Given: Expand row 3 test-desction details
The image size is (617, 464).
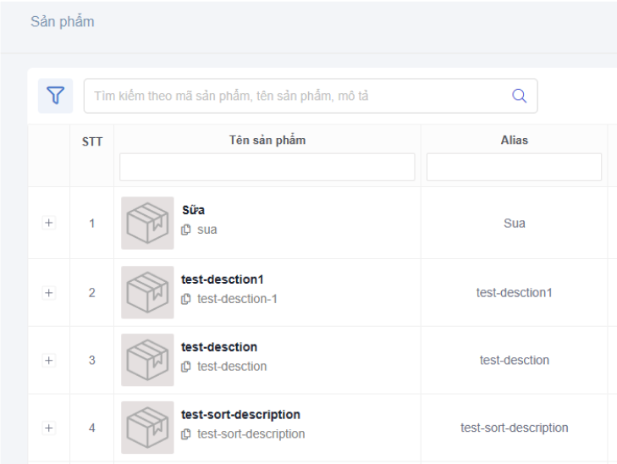Looking at the screenshot, I should [48, 361].
